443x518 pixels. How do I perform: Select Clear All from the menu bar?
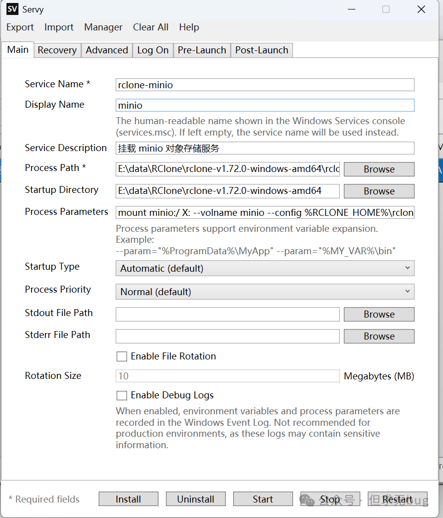coord(150,27)
